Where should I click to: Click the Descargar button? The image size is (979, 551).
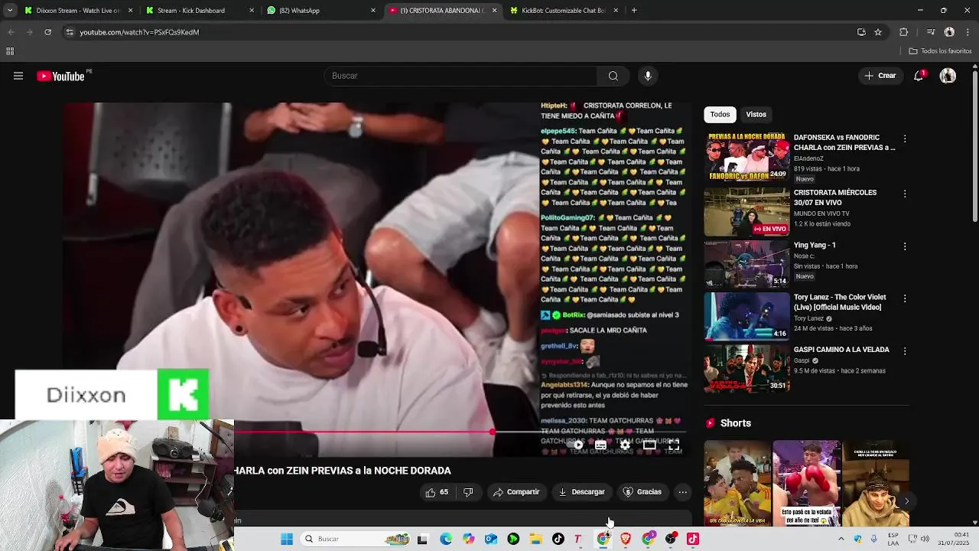[581, 492]
